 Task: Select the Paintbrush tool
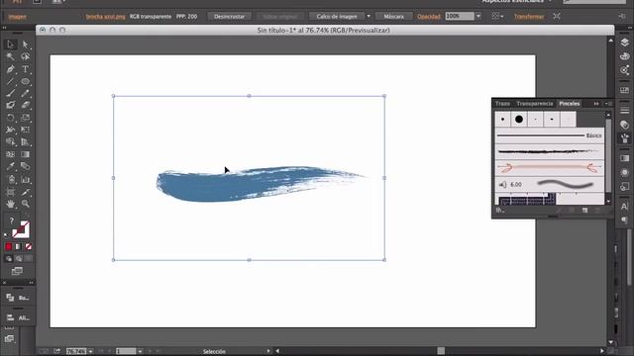[x=11, y=93]
